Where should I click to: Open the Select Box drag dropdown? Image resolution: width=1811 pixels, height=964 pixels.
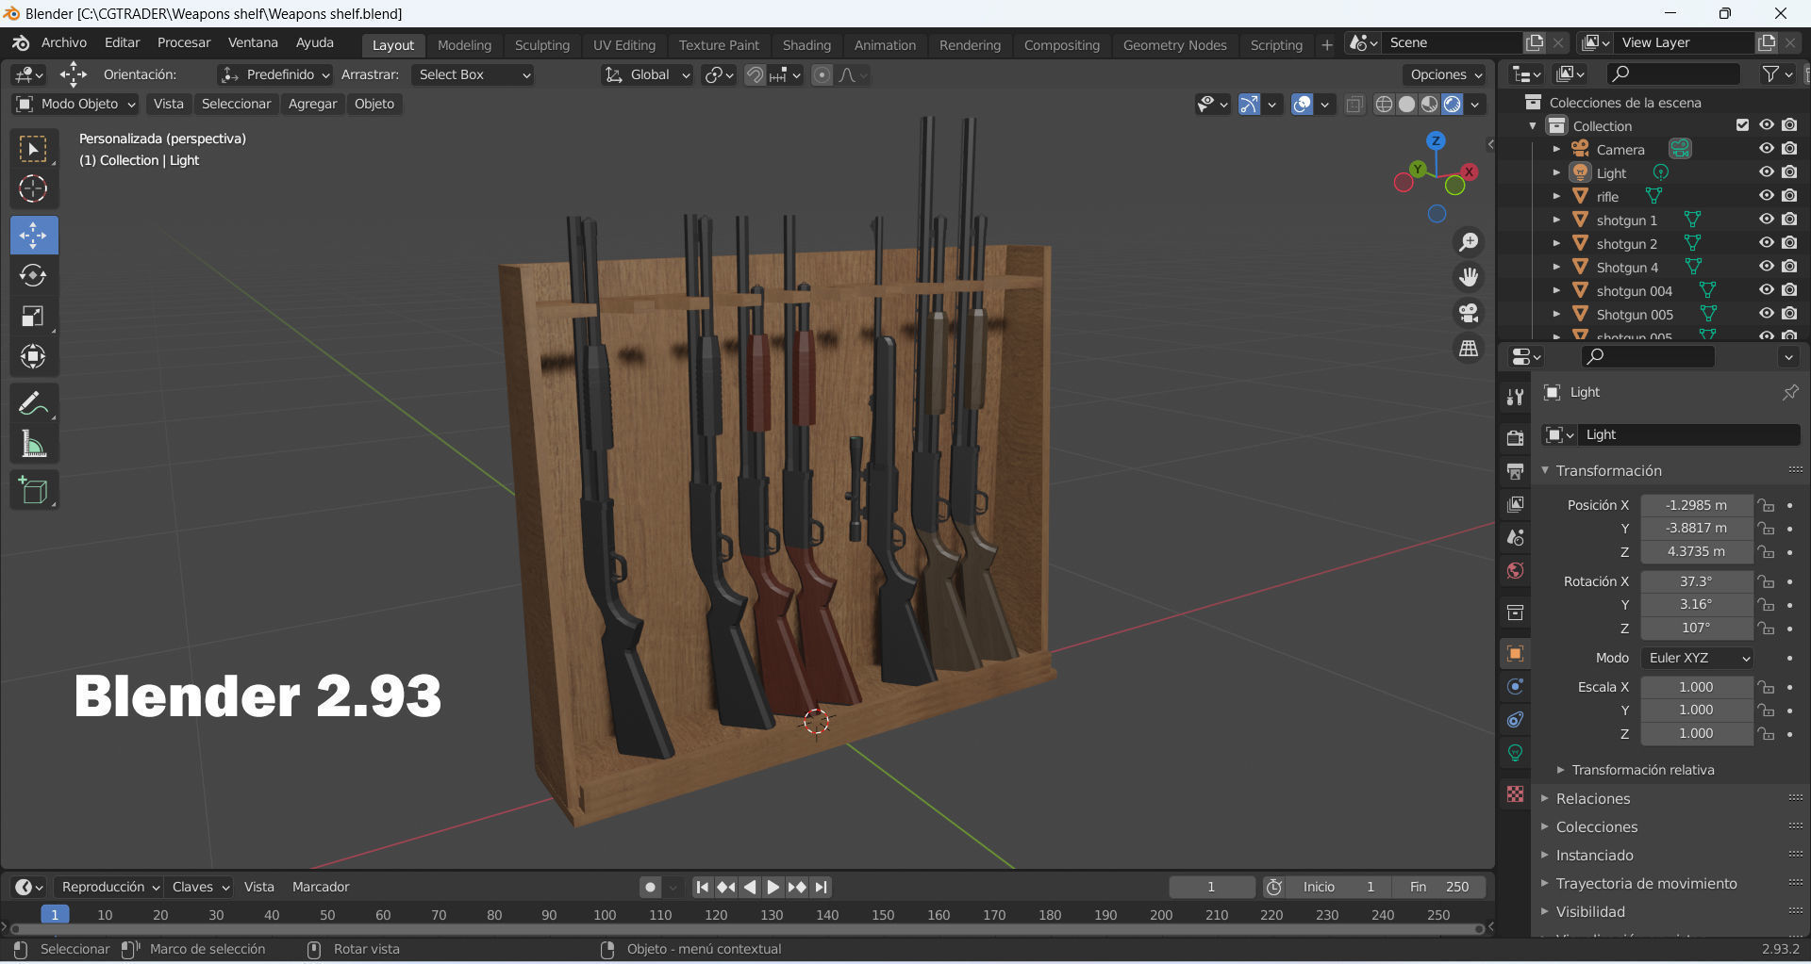[474, 74]
